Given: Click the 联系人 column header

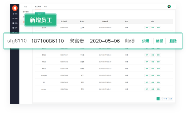Looking at the screenshot, I should [82, 21].
